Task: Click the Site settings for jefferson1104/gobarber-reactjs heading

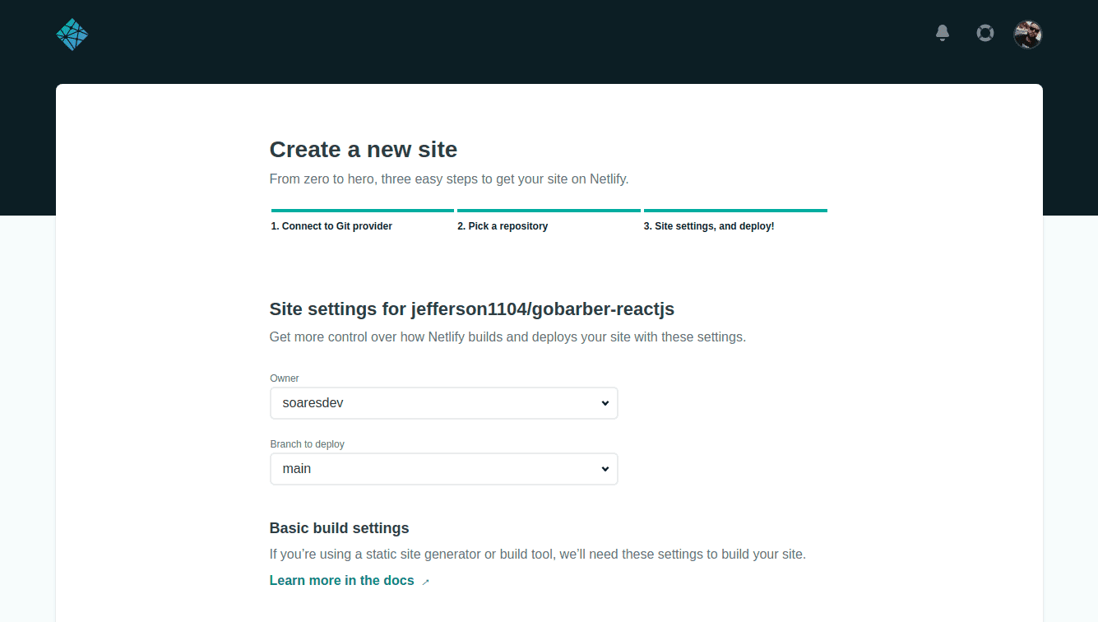Action: click(472, 309)
